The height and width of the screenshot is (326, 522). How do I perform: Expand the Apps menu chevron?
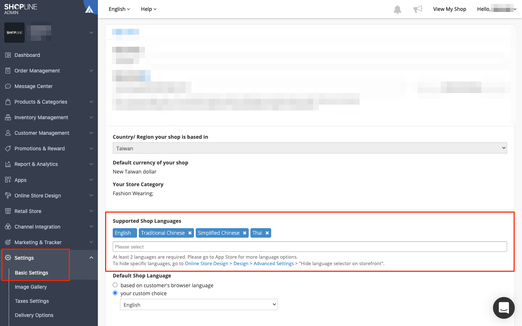pyautogui.click(x=91, y=180)
